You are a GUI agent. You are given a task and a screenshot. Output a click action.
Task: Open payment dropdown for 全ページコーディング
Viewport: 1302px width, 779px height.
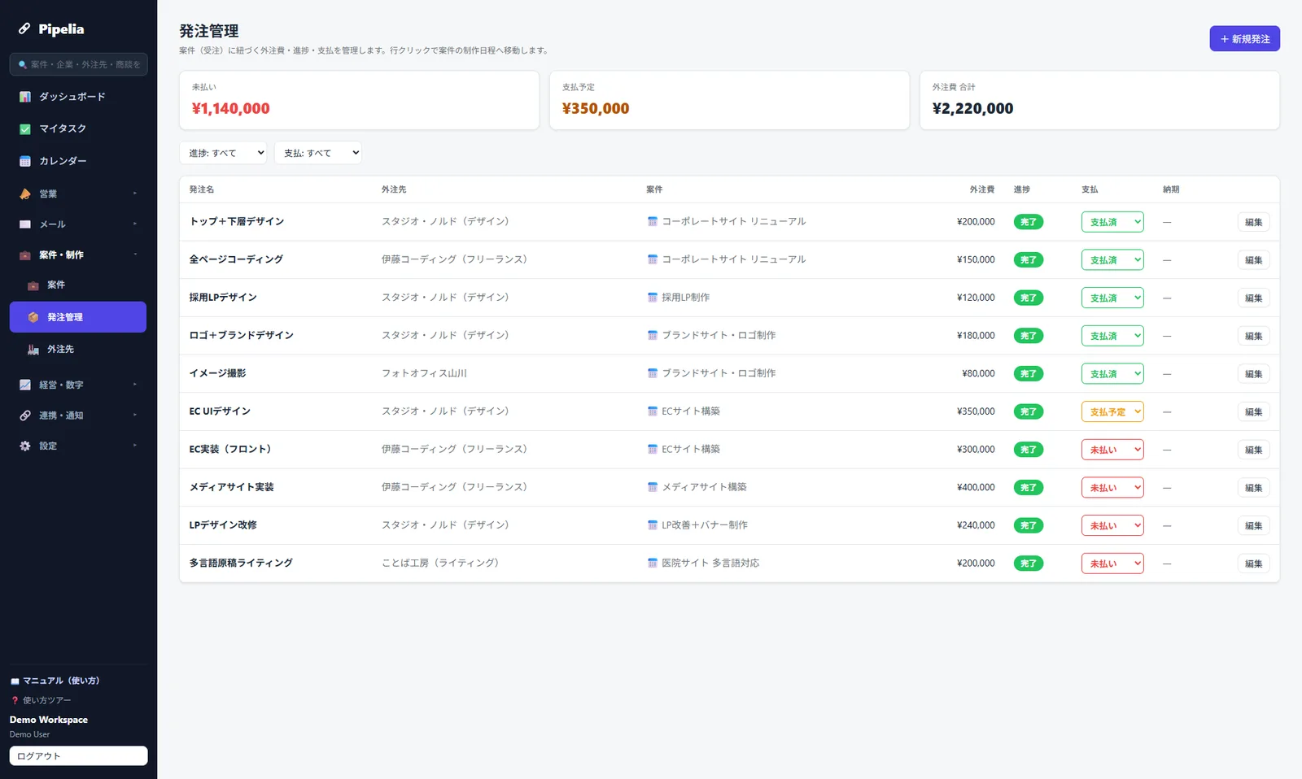coord(1112,260)
